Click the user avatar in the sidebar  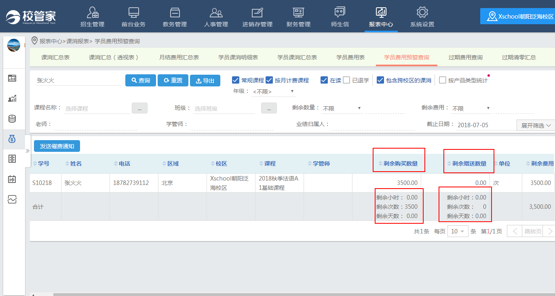[x=14, y=45]
